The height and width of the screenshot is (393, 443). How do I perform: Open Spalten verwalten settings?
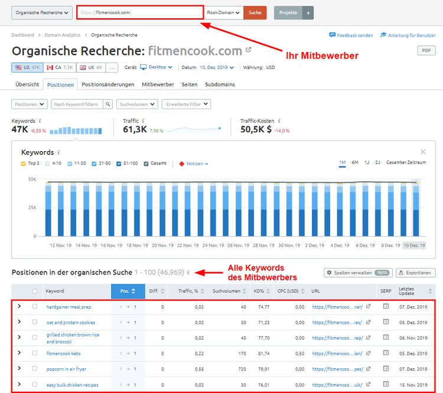(358, 273)
